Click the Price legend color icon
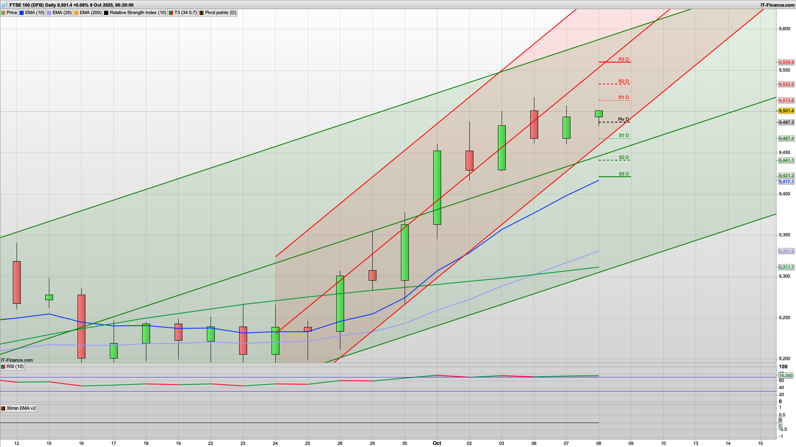 pos(3,13)
